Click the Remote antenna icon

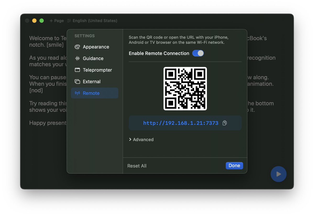pos(77,93)
